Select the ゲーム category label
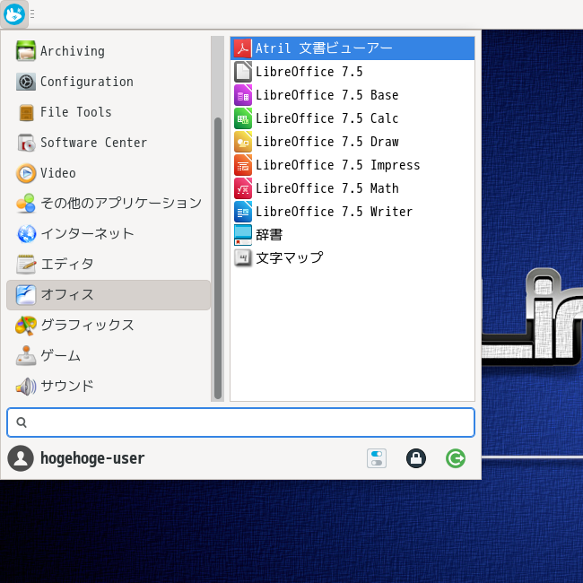This screenshot has height=583, width=583. tap(61, 356)
